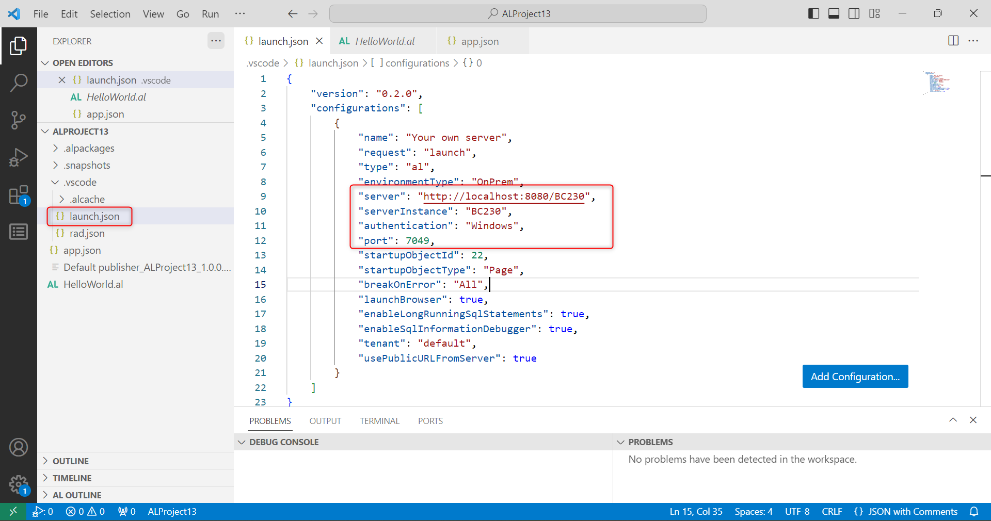Screen dimensions: 991x521
Task: Click the Add Configuration button
Action: (x=855, y=377)
